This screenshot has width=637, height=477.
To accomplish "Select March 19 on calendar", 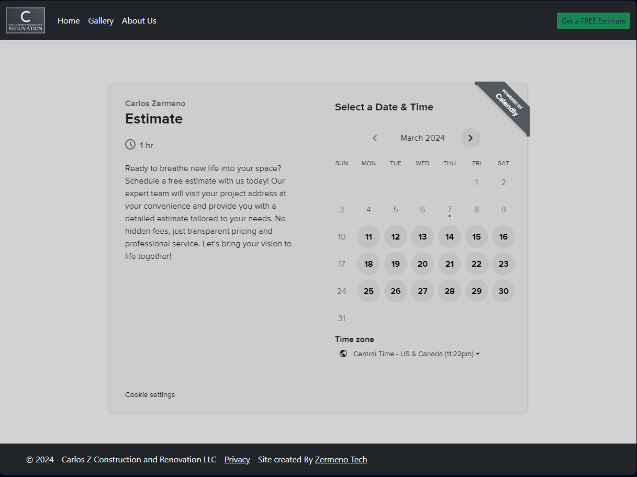I will [x=396, y=264].
